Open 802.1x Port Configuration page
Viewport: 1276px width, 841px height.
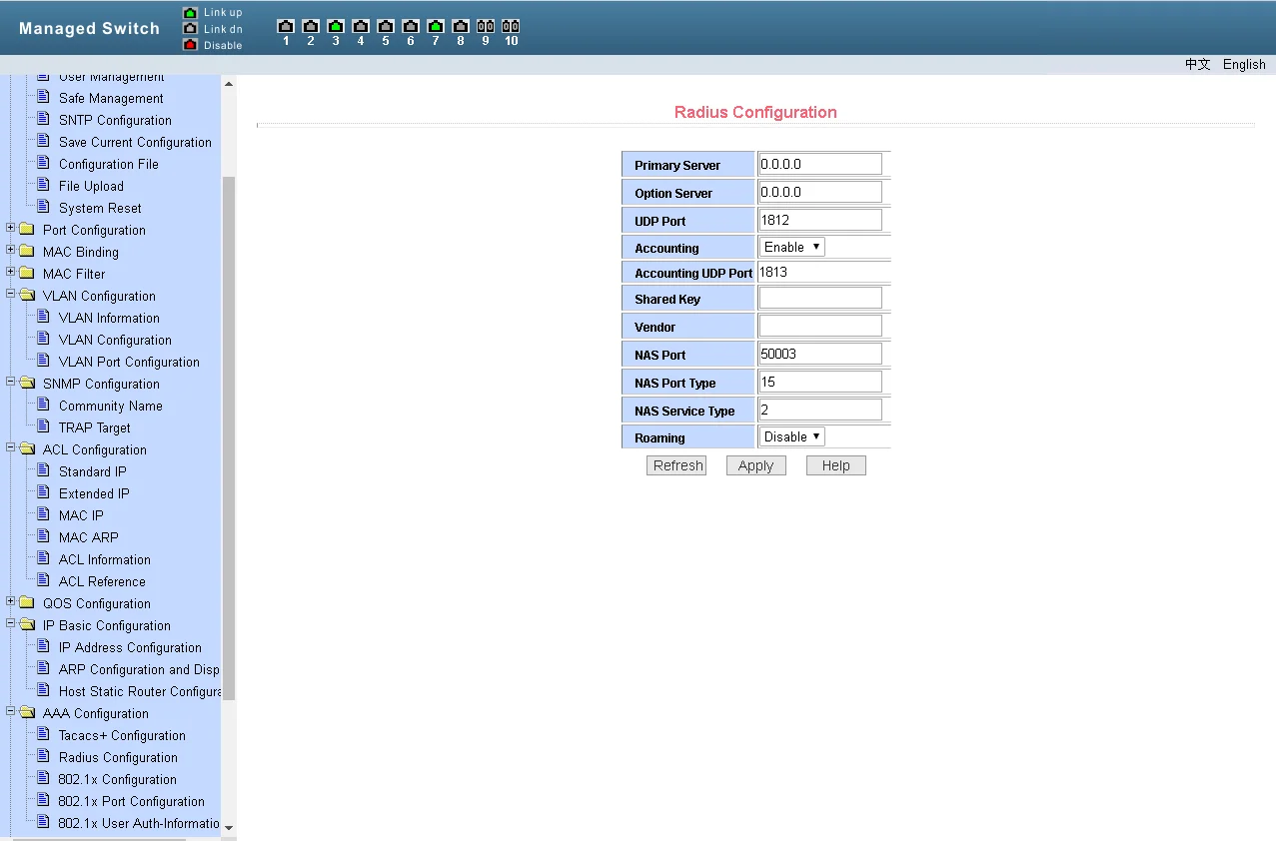click(x=131, y=802)
